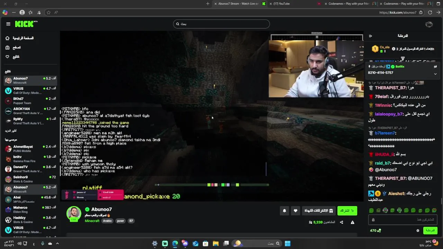The width and height of the screenshot is (443, 249).
Task: Select the powr tag
Action: (x=120, y=221)
